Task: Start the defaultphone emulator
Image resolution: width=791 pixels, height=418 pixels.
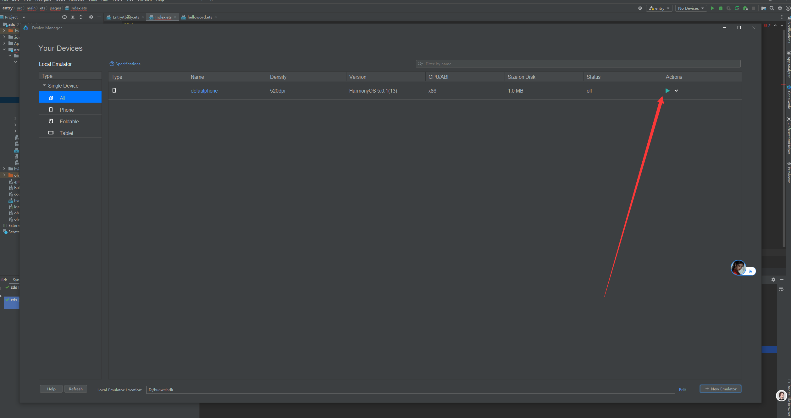Action: pos(667,91)
